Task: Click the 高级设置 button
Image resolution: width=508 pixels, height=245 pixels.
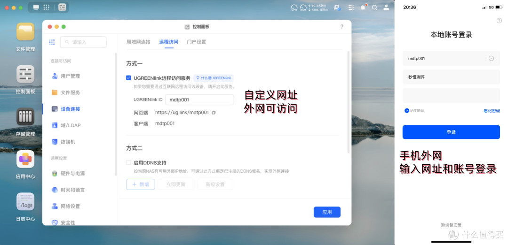Action: tap(215, 184)
